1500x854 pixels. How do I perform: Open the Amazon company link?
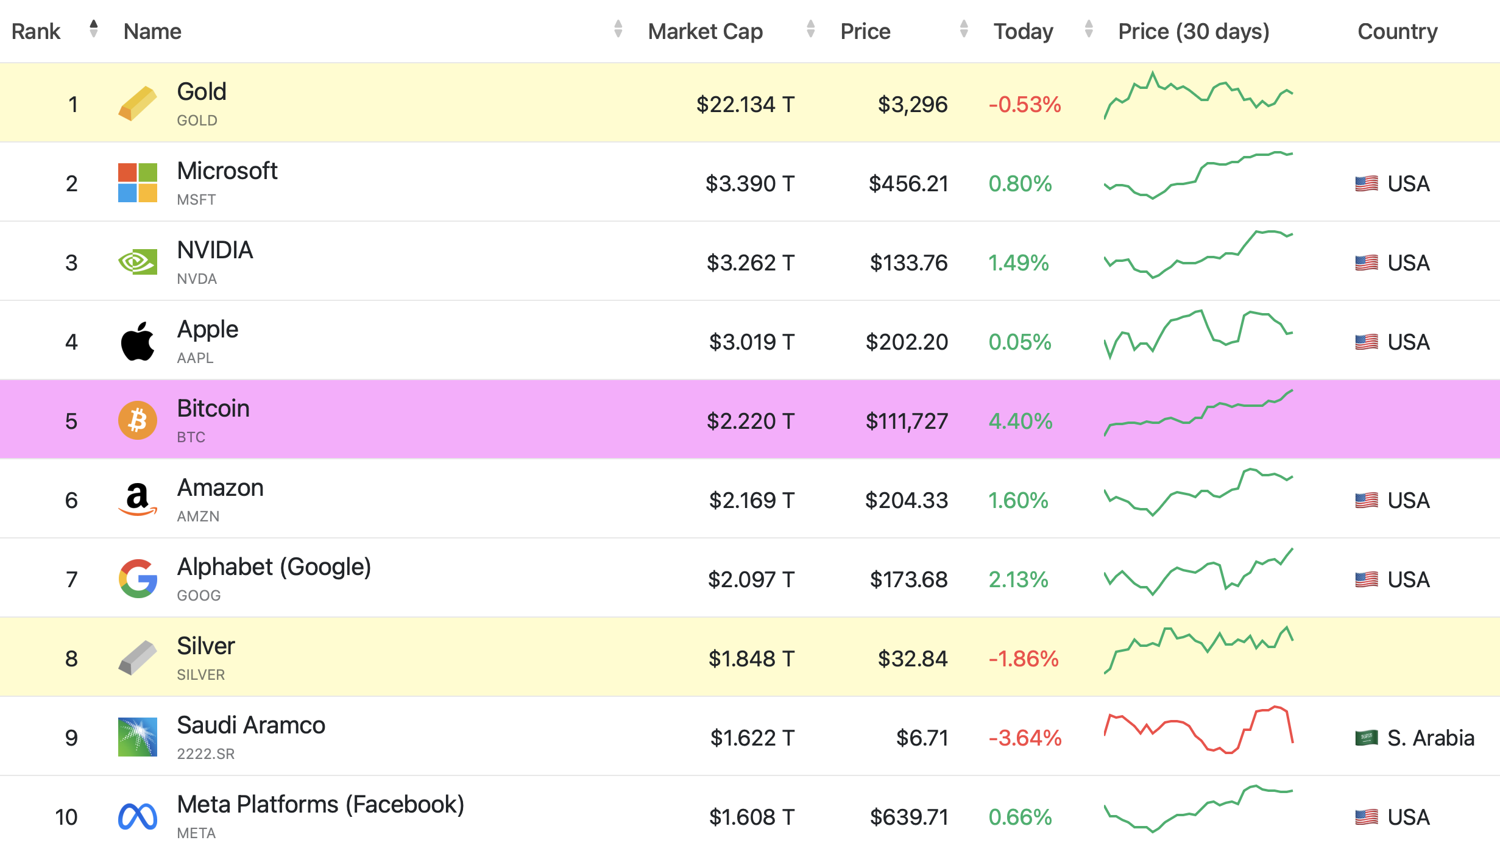(x=220, y=487)
